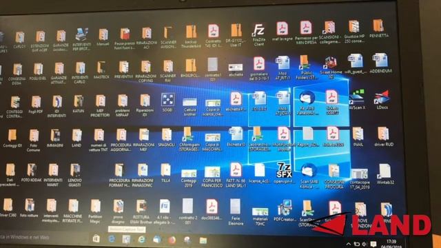Open the Scan SMB Konica Thunderbird icon
Viewport: 441px width, 248px height.
click(309, 171)
